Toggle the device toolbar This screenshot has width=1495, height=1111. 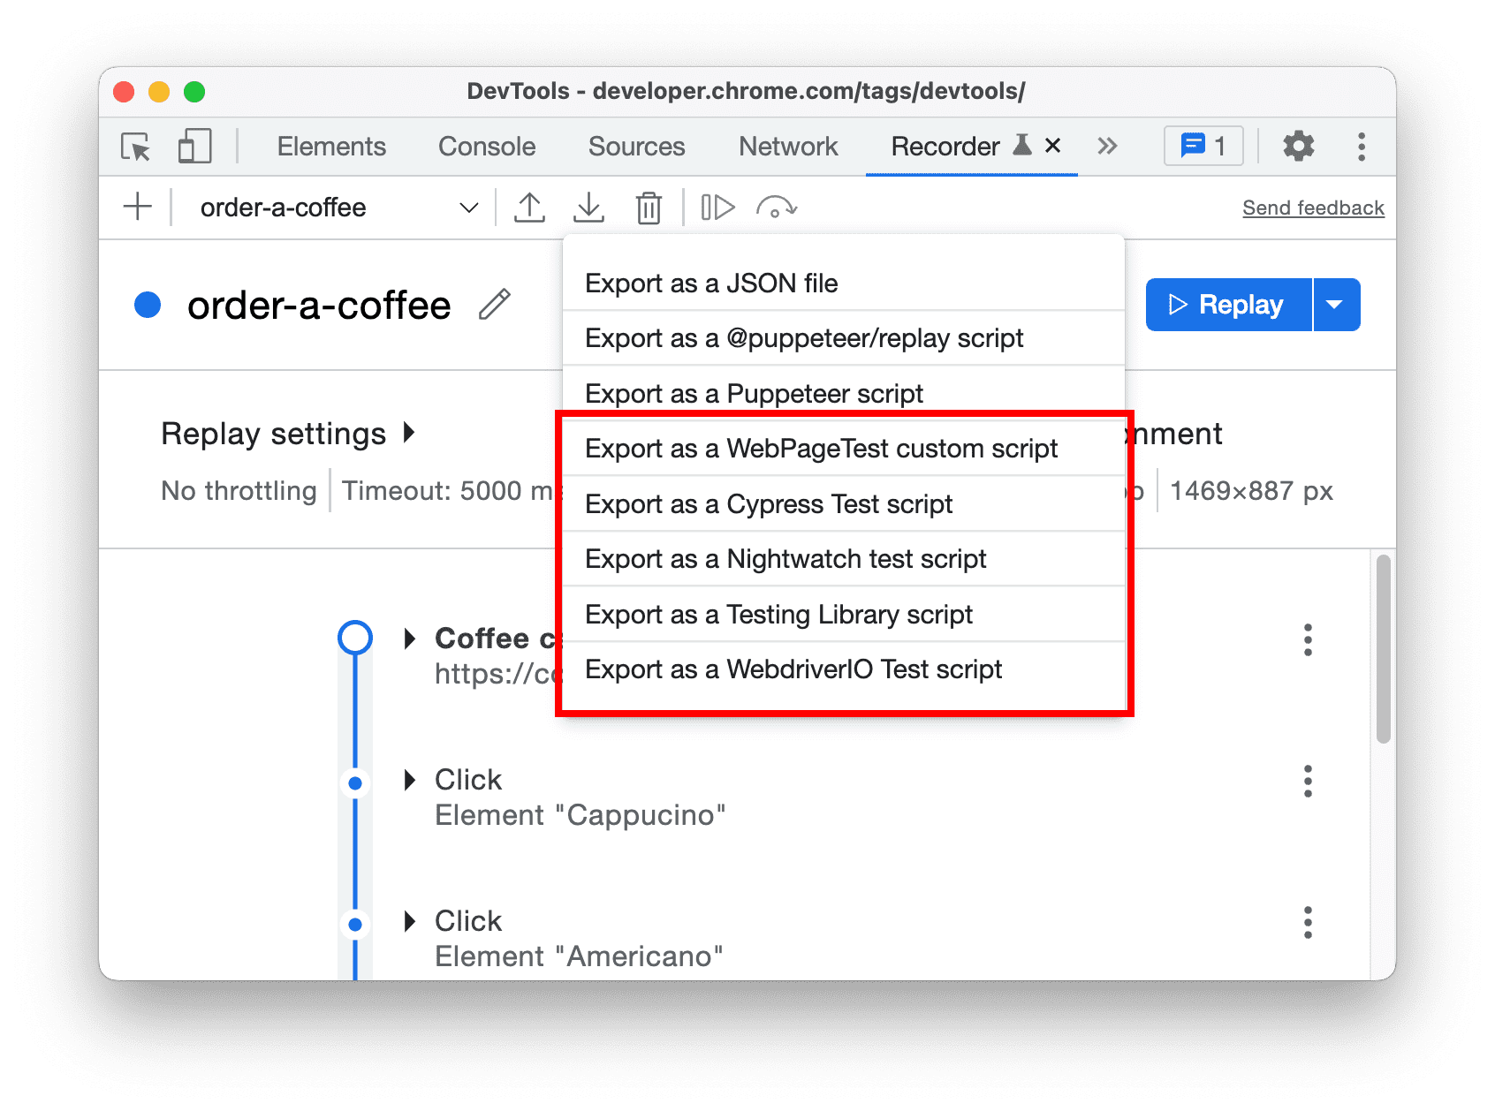tap(194, 147)
